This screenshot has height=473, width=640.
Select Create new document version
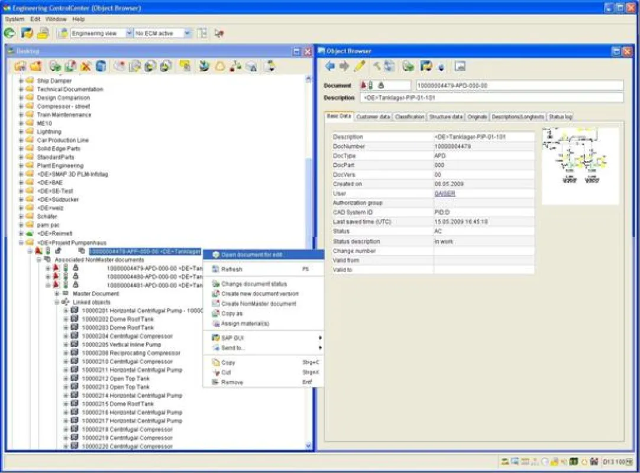[x=264, y=294]
